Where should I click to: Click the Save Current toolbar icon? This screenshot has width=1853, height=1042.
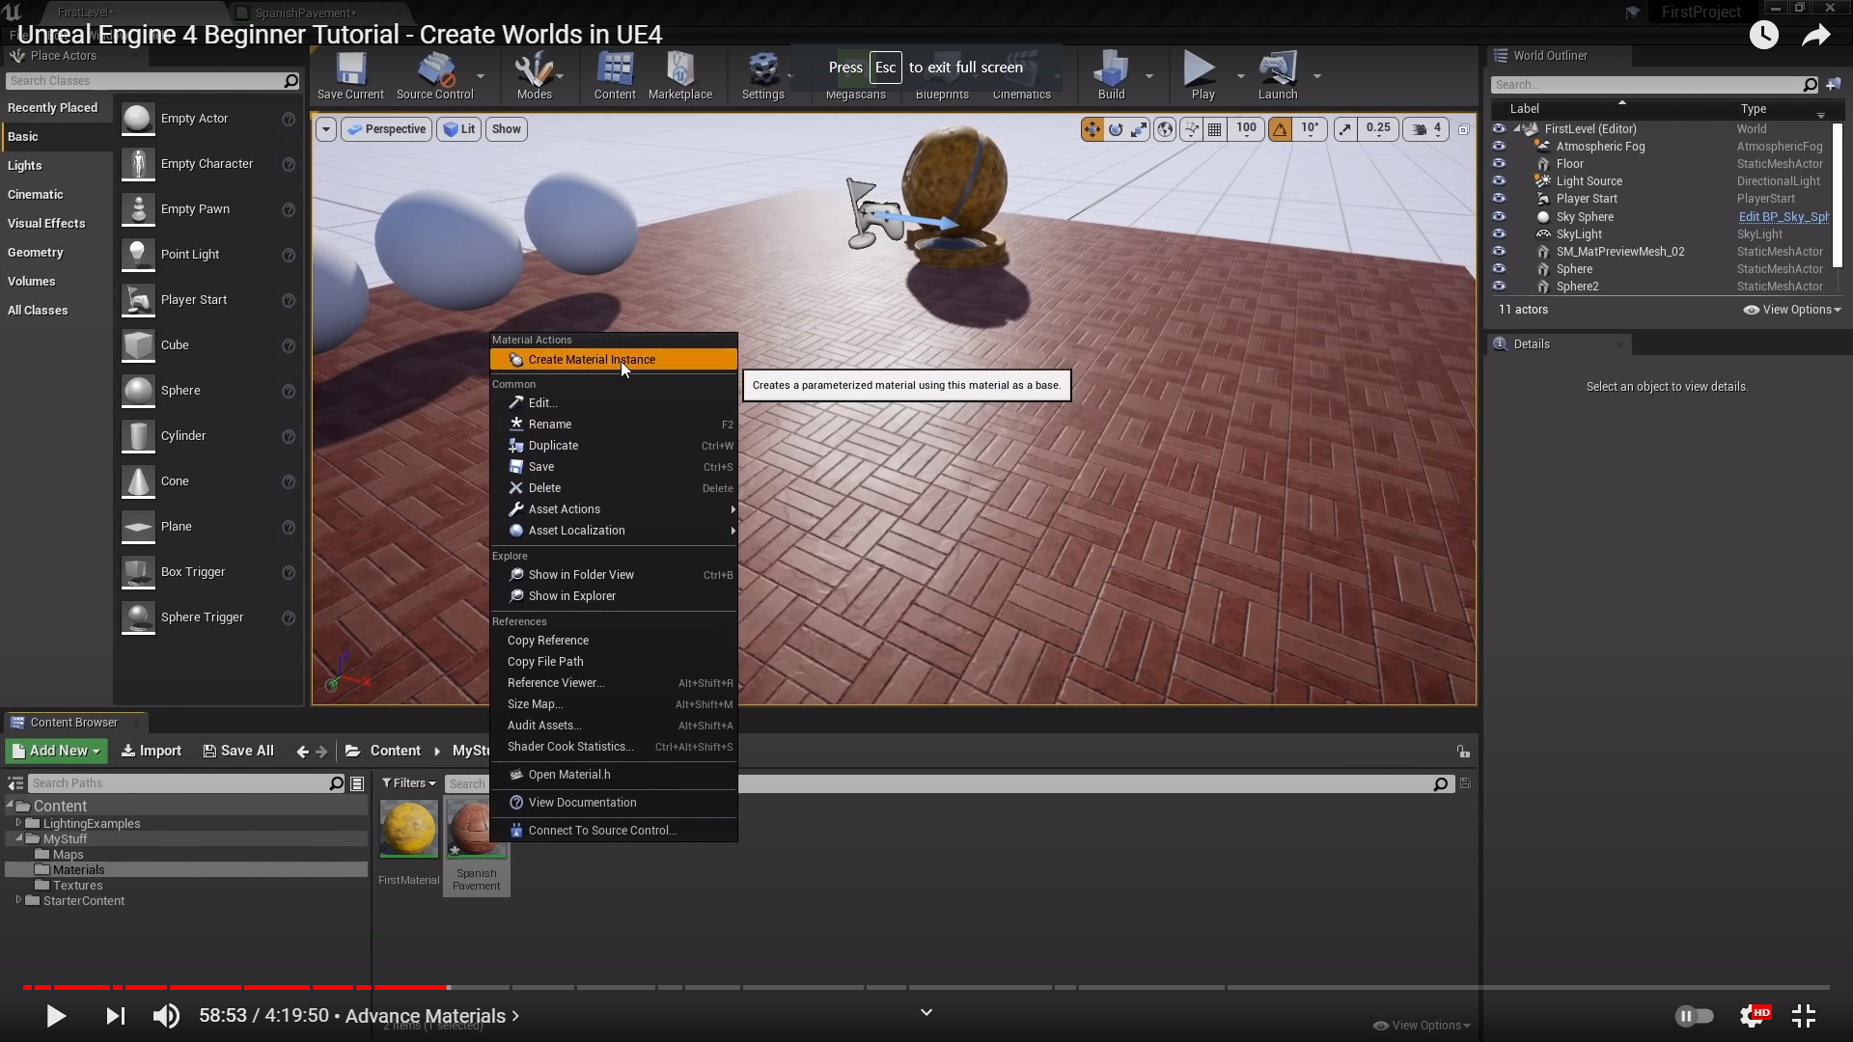(350, 70)
